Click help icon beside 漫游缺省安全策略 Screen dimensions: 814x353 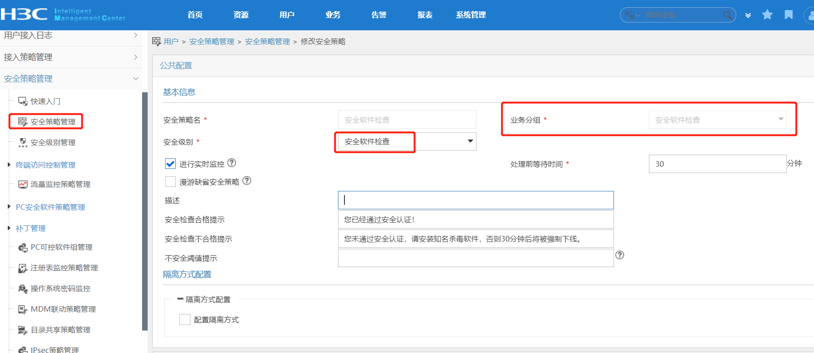[x=247, y=181]
